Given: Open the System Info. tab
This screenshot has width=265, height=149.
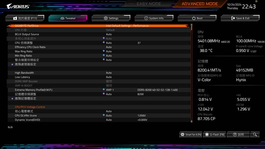Looking at the screenshot, I should (154, 18).
